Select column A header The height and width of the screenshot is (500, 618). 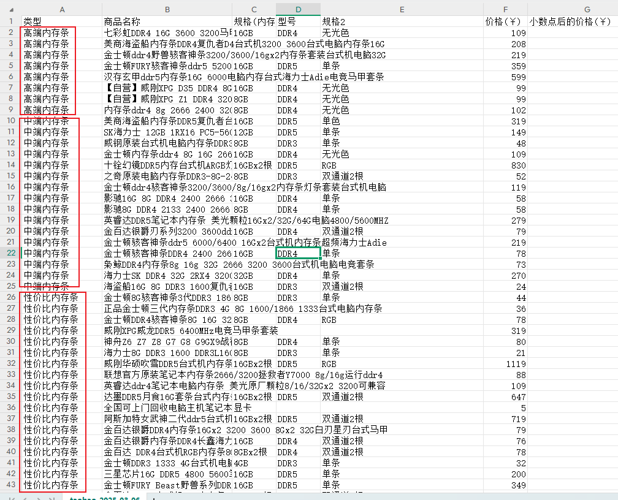(62, 9)
